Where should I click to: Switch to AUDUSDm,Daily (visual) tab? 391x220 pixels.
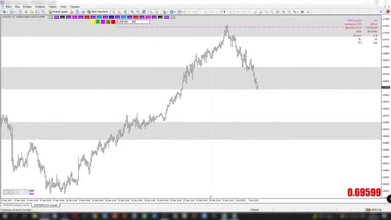pos(16,205)
